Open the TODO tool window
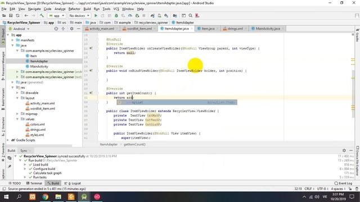Image resolution: width=360 pixels, height=202 pixels. pos(15,183)
